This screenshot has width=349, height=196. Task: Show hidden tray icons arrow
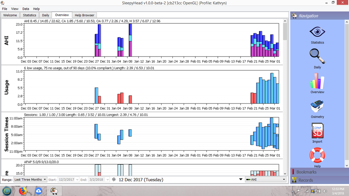coord(293,191)
